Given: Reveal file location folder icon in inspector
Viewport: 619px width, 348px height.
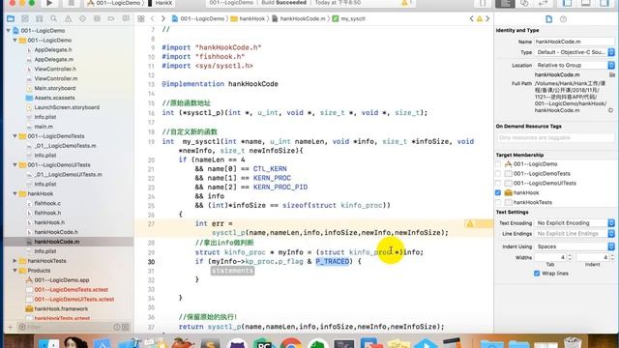Looking at the screenshot, I should 612,74.
